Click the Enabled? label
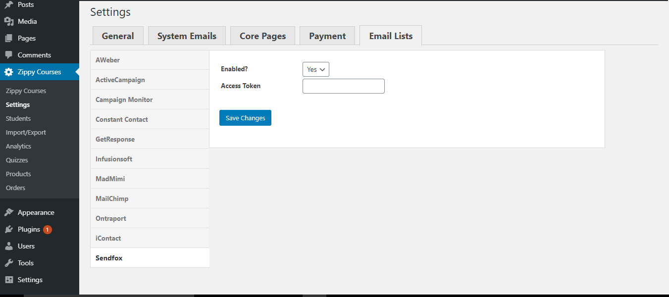 click(234, 69)
